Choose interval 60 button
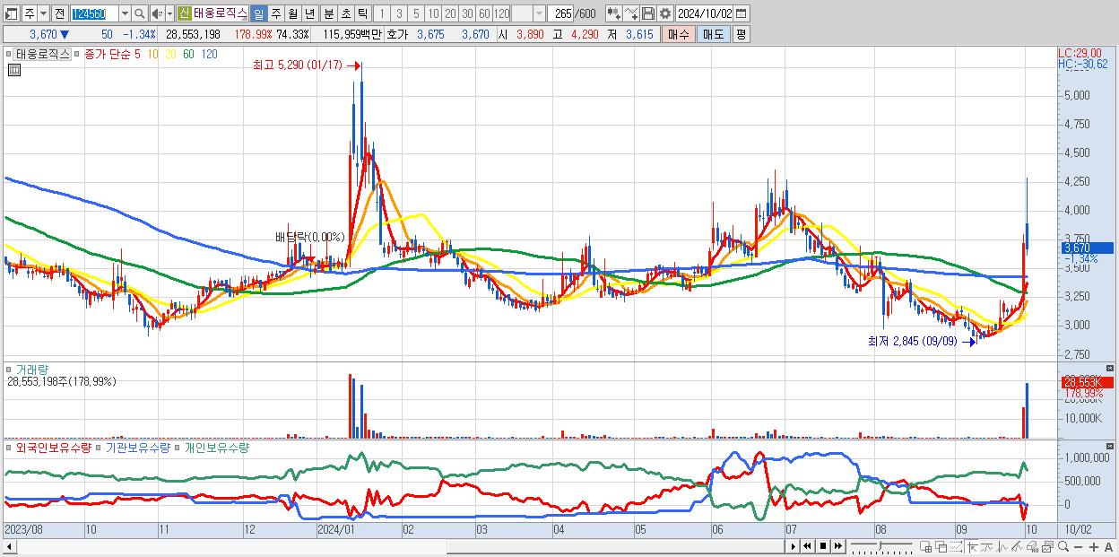This screenshot has height=557, width=1119. (x=484, y=13)
